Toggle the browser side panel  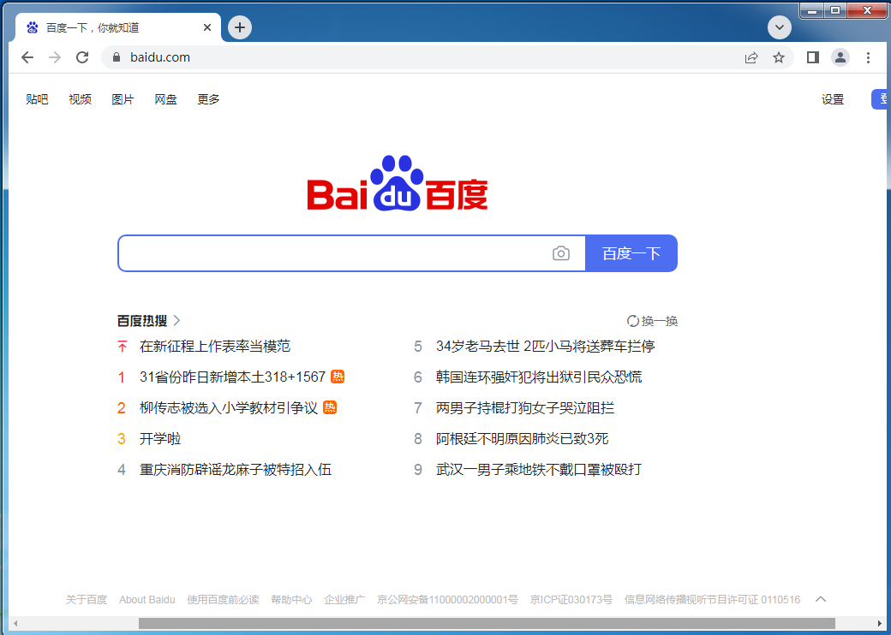[x=812, y=57]
